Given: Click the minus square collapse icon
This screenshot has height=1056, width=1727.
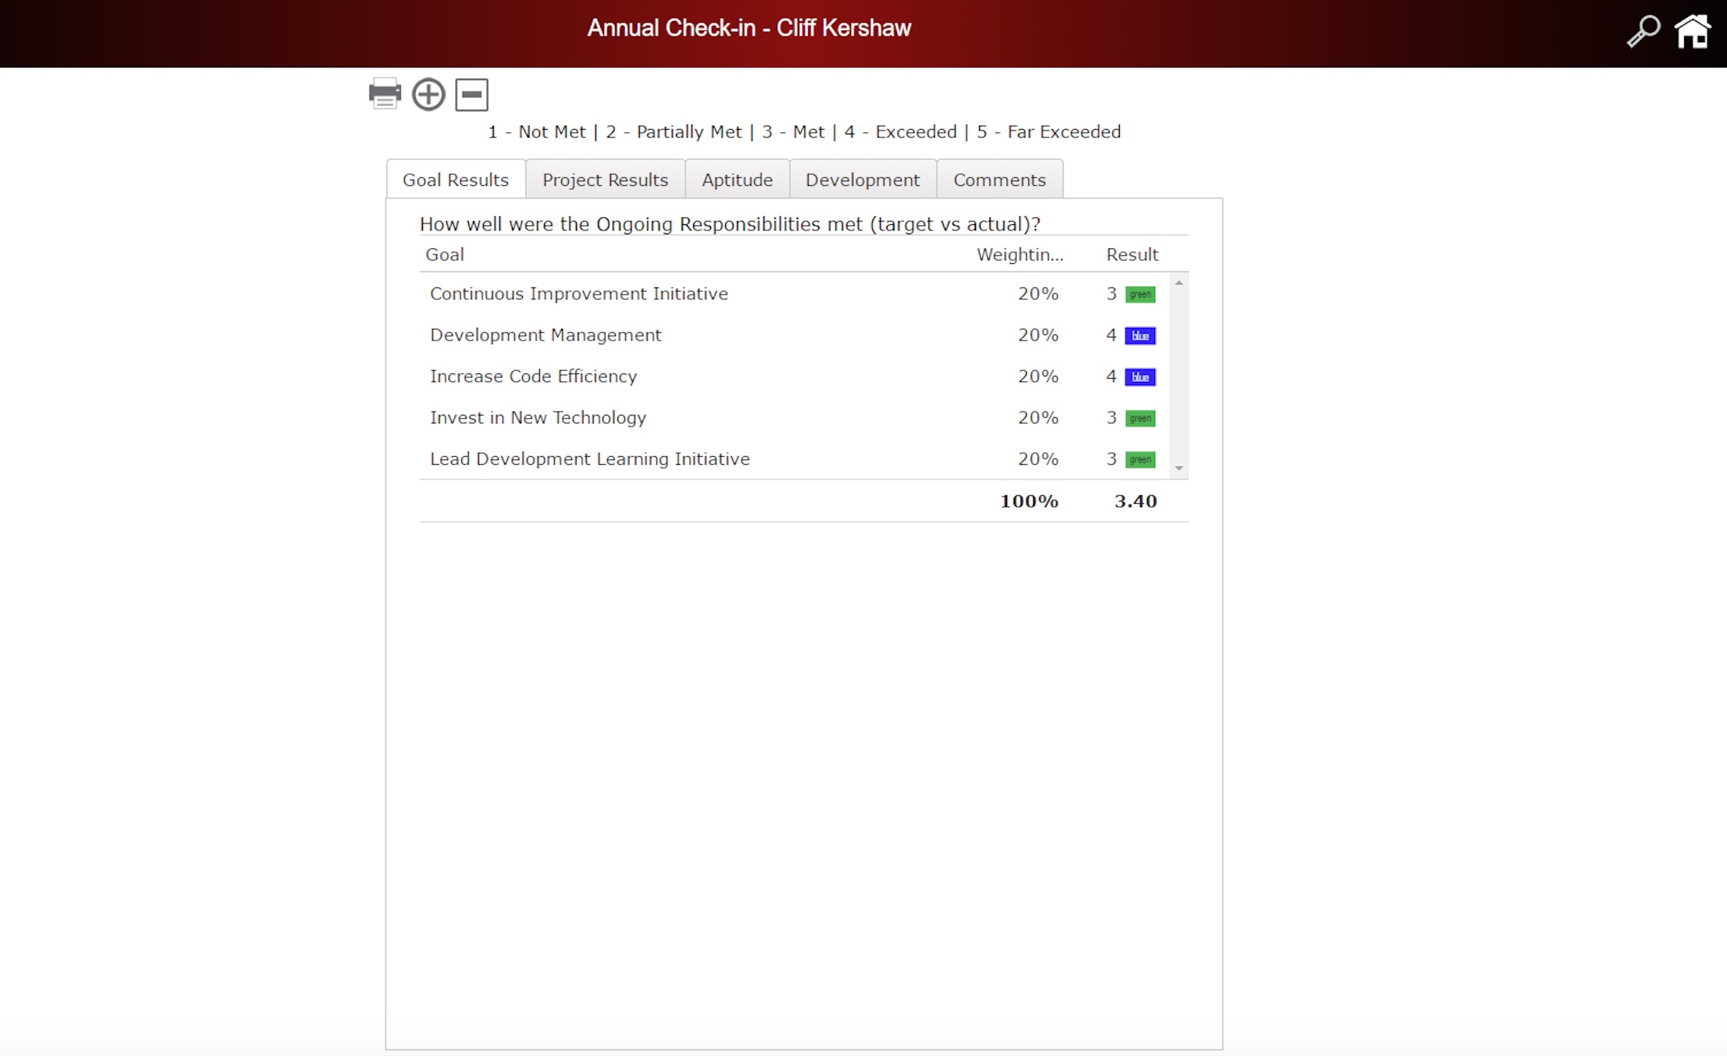Looking at the screenshot, I should tap(471, 95).
